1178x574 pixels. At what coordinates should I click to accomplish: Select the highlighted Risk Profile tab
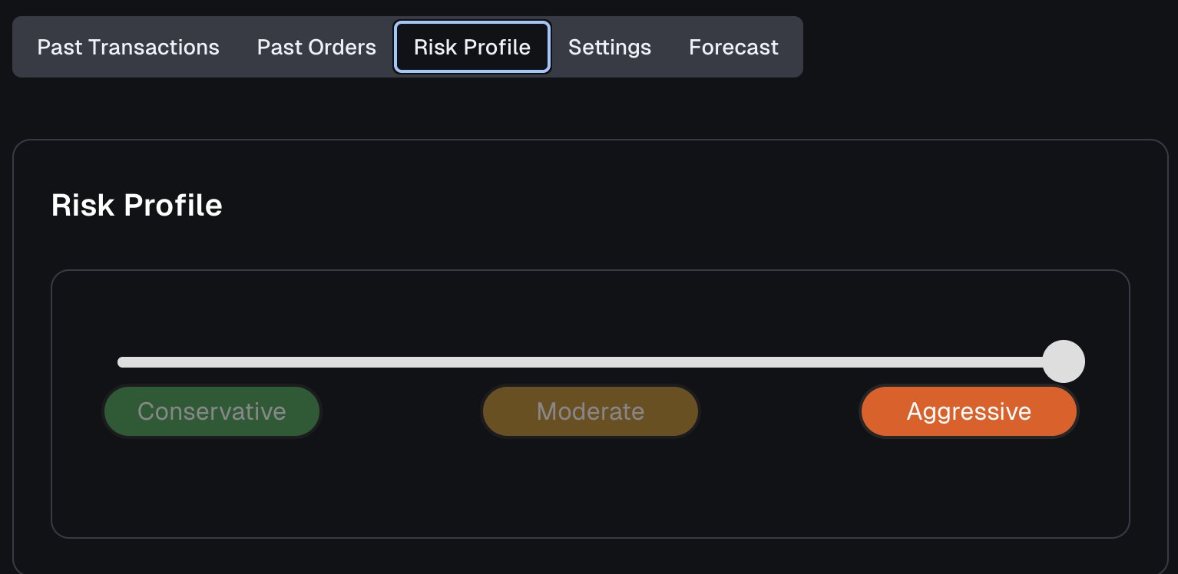tap(472, 48)
